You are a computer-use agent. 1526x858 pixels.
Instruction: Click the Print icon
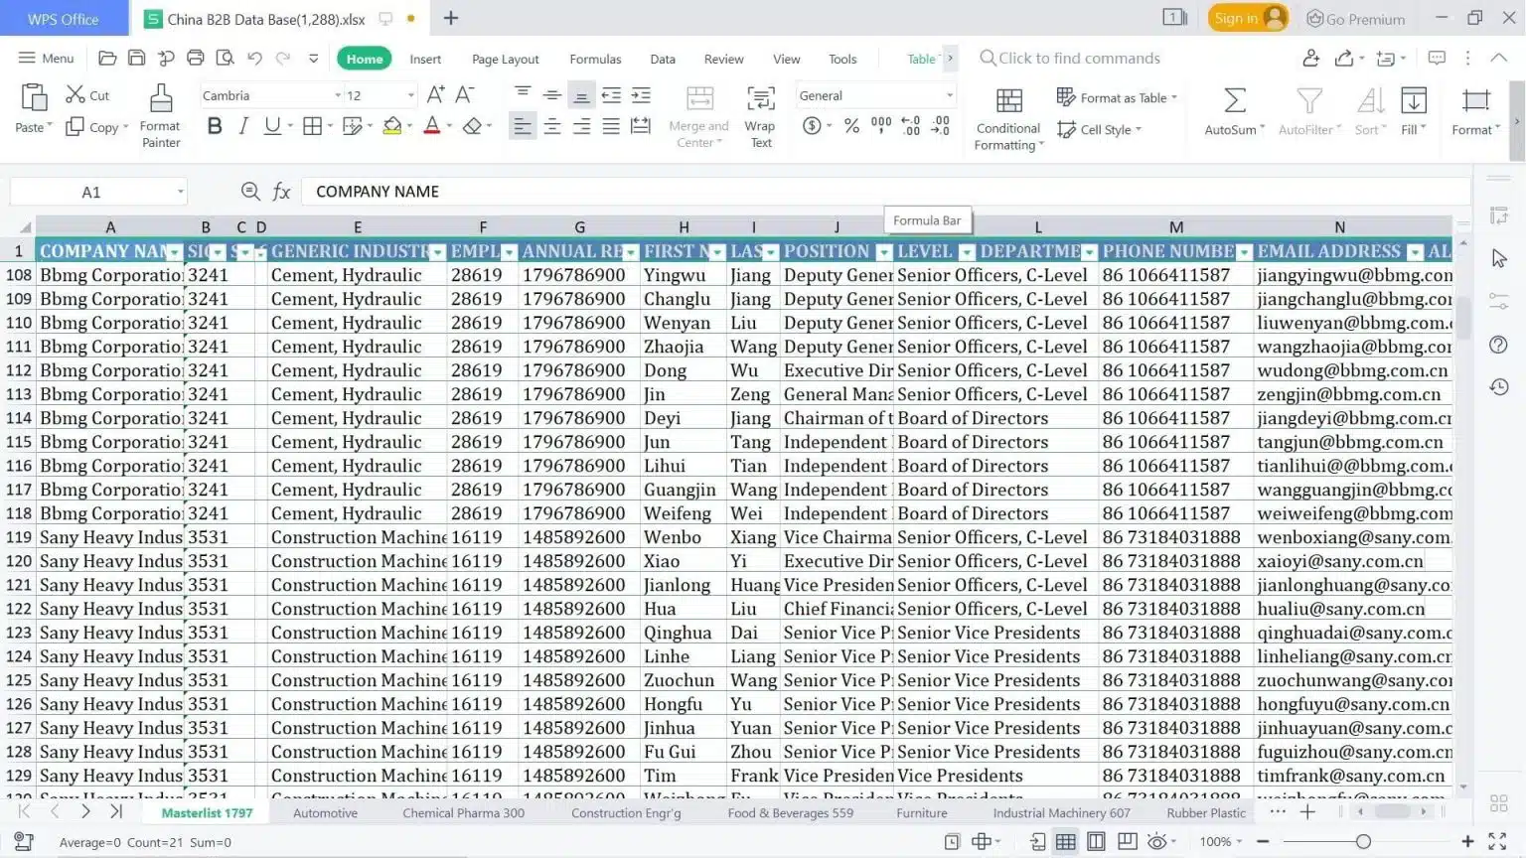[x=196, y=59]
